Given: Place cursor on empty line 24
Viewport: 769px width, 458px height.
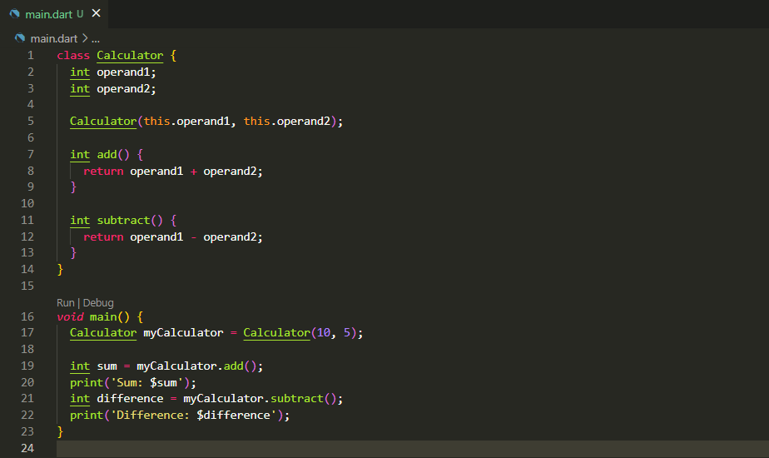Looking at the screenshot, I should coord(412,448).
